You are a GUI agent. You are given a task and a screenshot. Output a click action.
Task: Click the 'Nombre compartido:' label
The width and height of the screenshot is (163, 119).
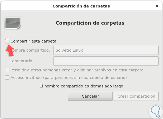coord(30,50)
